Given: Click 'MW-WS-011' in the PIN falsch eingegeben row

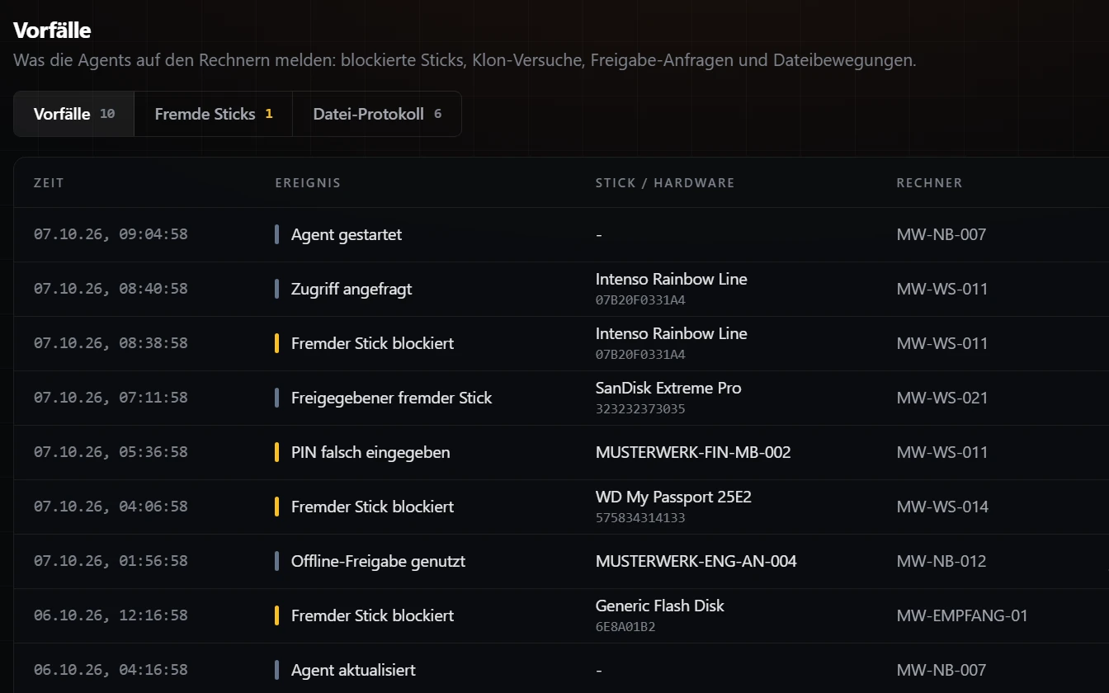Looking at the screenshot, I should (942, 452).
